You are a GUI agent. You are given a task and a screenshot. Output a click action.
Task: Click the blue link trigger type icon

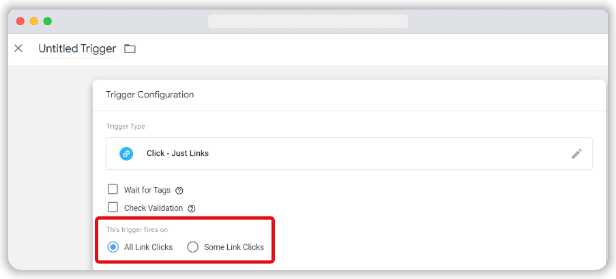pyautogui.click(x=126, y=154)
